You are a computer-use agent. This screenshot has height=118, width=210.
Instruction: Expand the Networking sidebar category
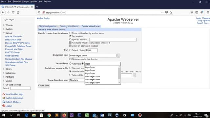(x=4, y=73)
